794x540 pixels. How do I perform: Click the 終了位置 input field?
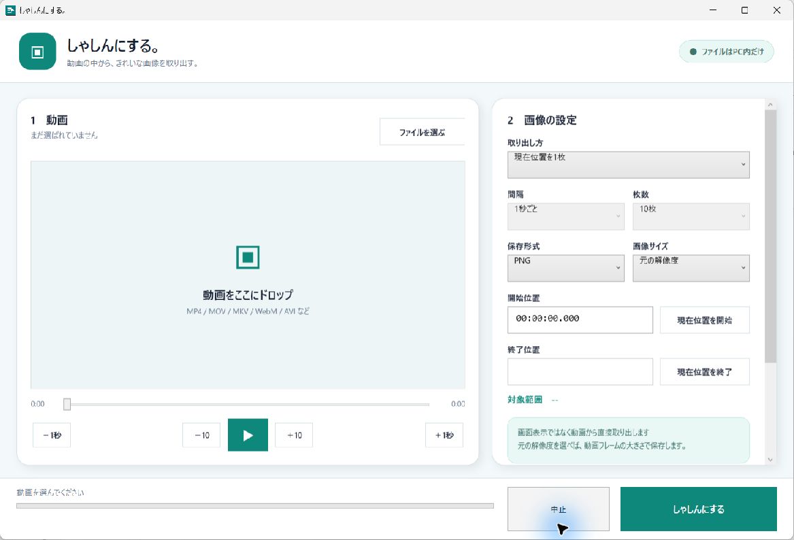pos(580,371)
